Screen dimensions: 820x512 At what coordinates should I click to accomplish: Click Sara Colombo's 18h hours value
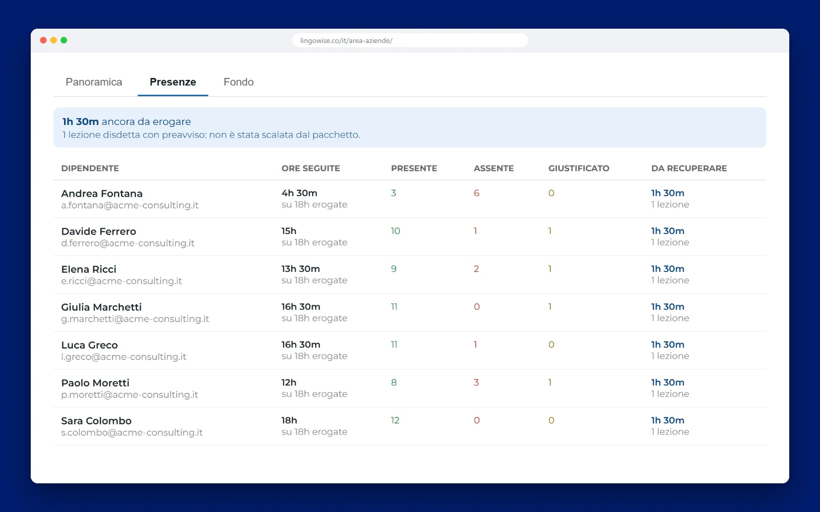click(289, 420)
